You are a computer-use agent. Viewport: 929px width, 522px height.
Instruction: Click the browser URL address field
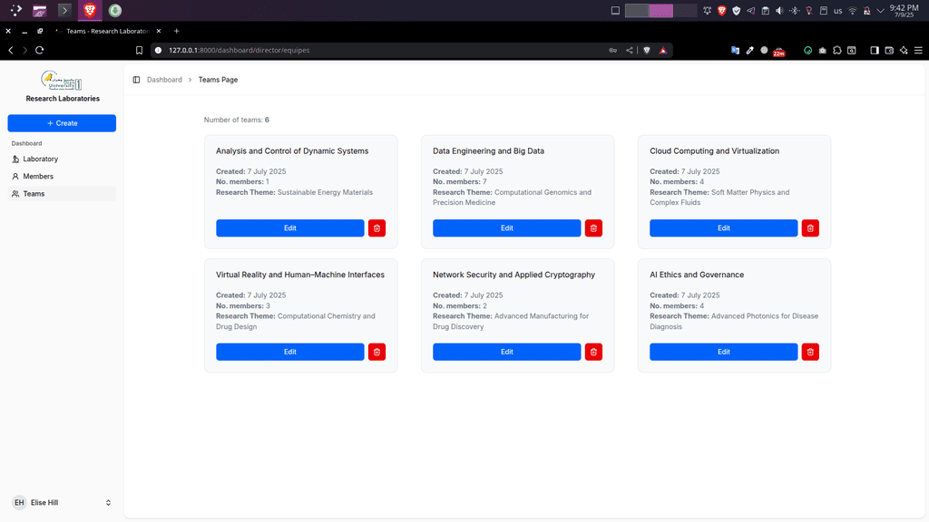(x=363, y=50)
